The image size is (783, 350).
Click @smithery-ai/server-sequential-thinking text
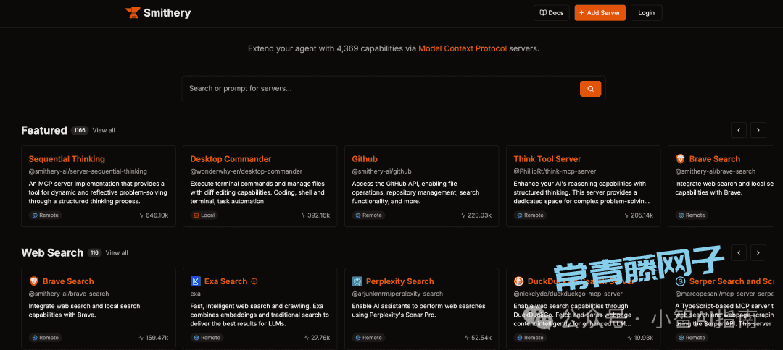88,171
